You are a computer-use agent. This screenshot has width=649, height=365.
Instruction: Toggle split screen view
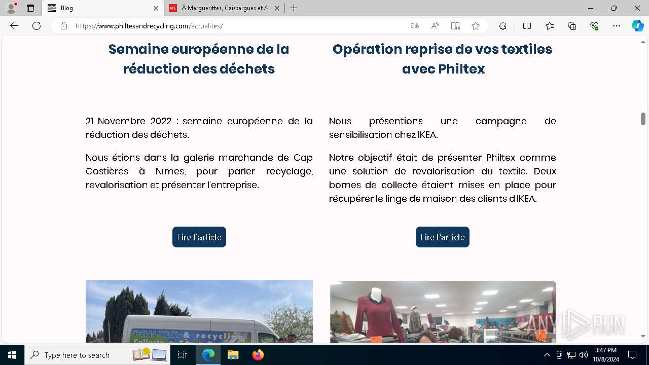(x=527, y=26)
